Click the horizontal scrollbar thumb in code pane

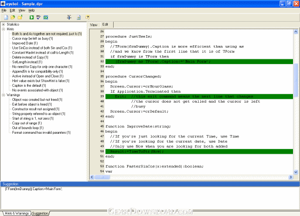click(102, 177)
